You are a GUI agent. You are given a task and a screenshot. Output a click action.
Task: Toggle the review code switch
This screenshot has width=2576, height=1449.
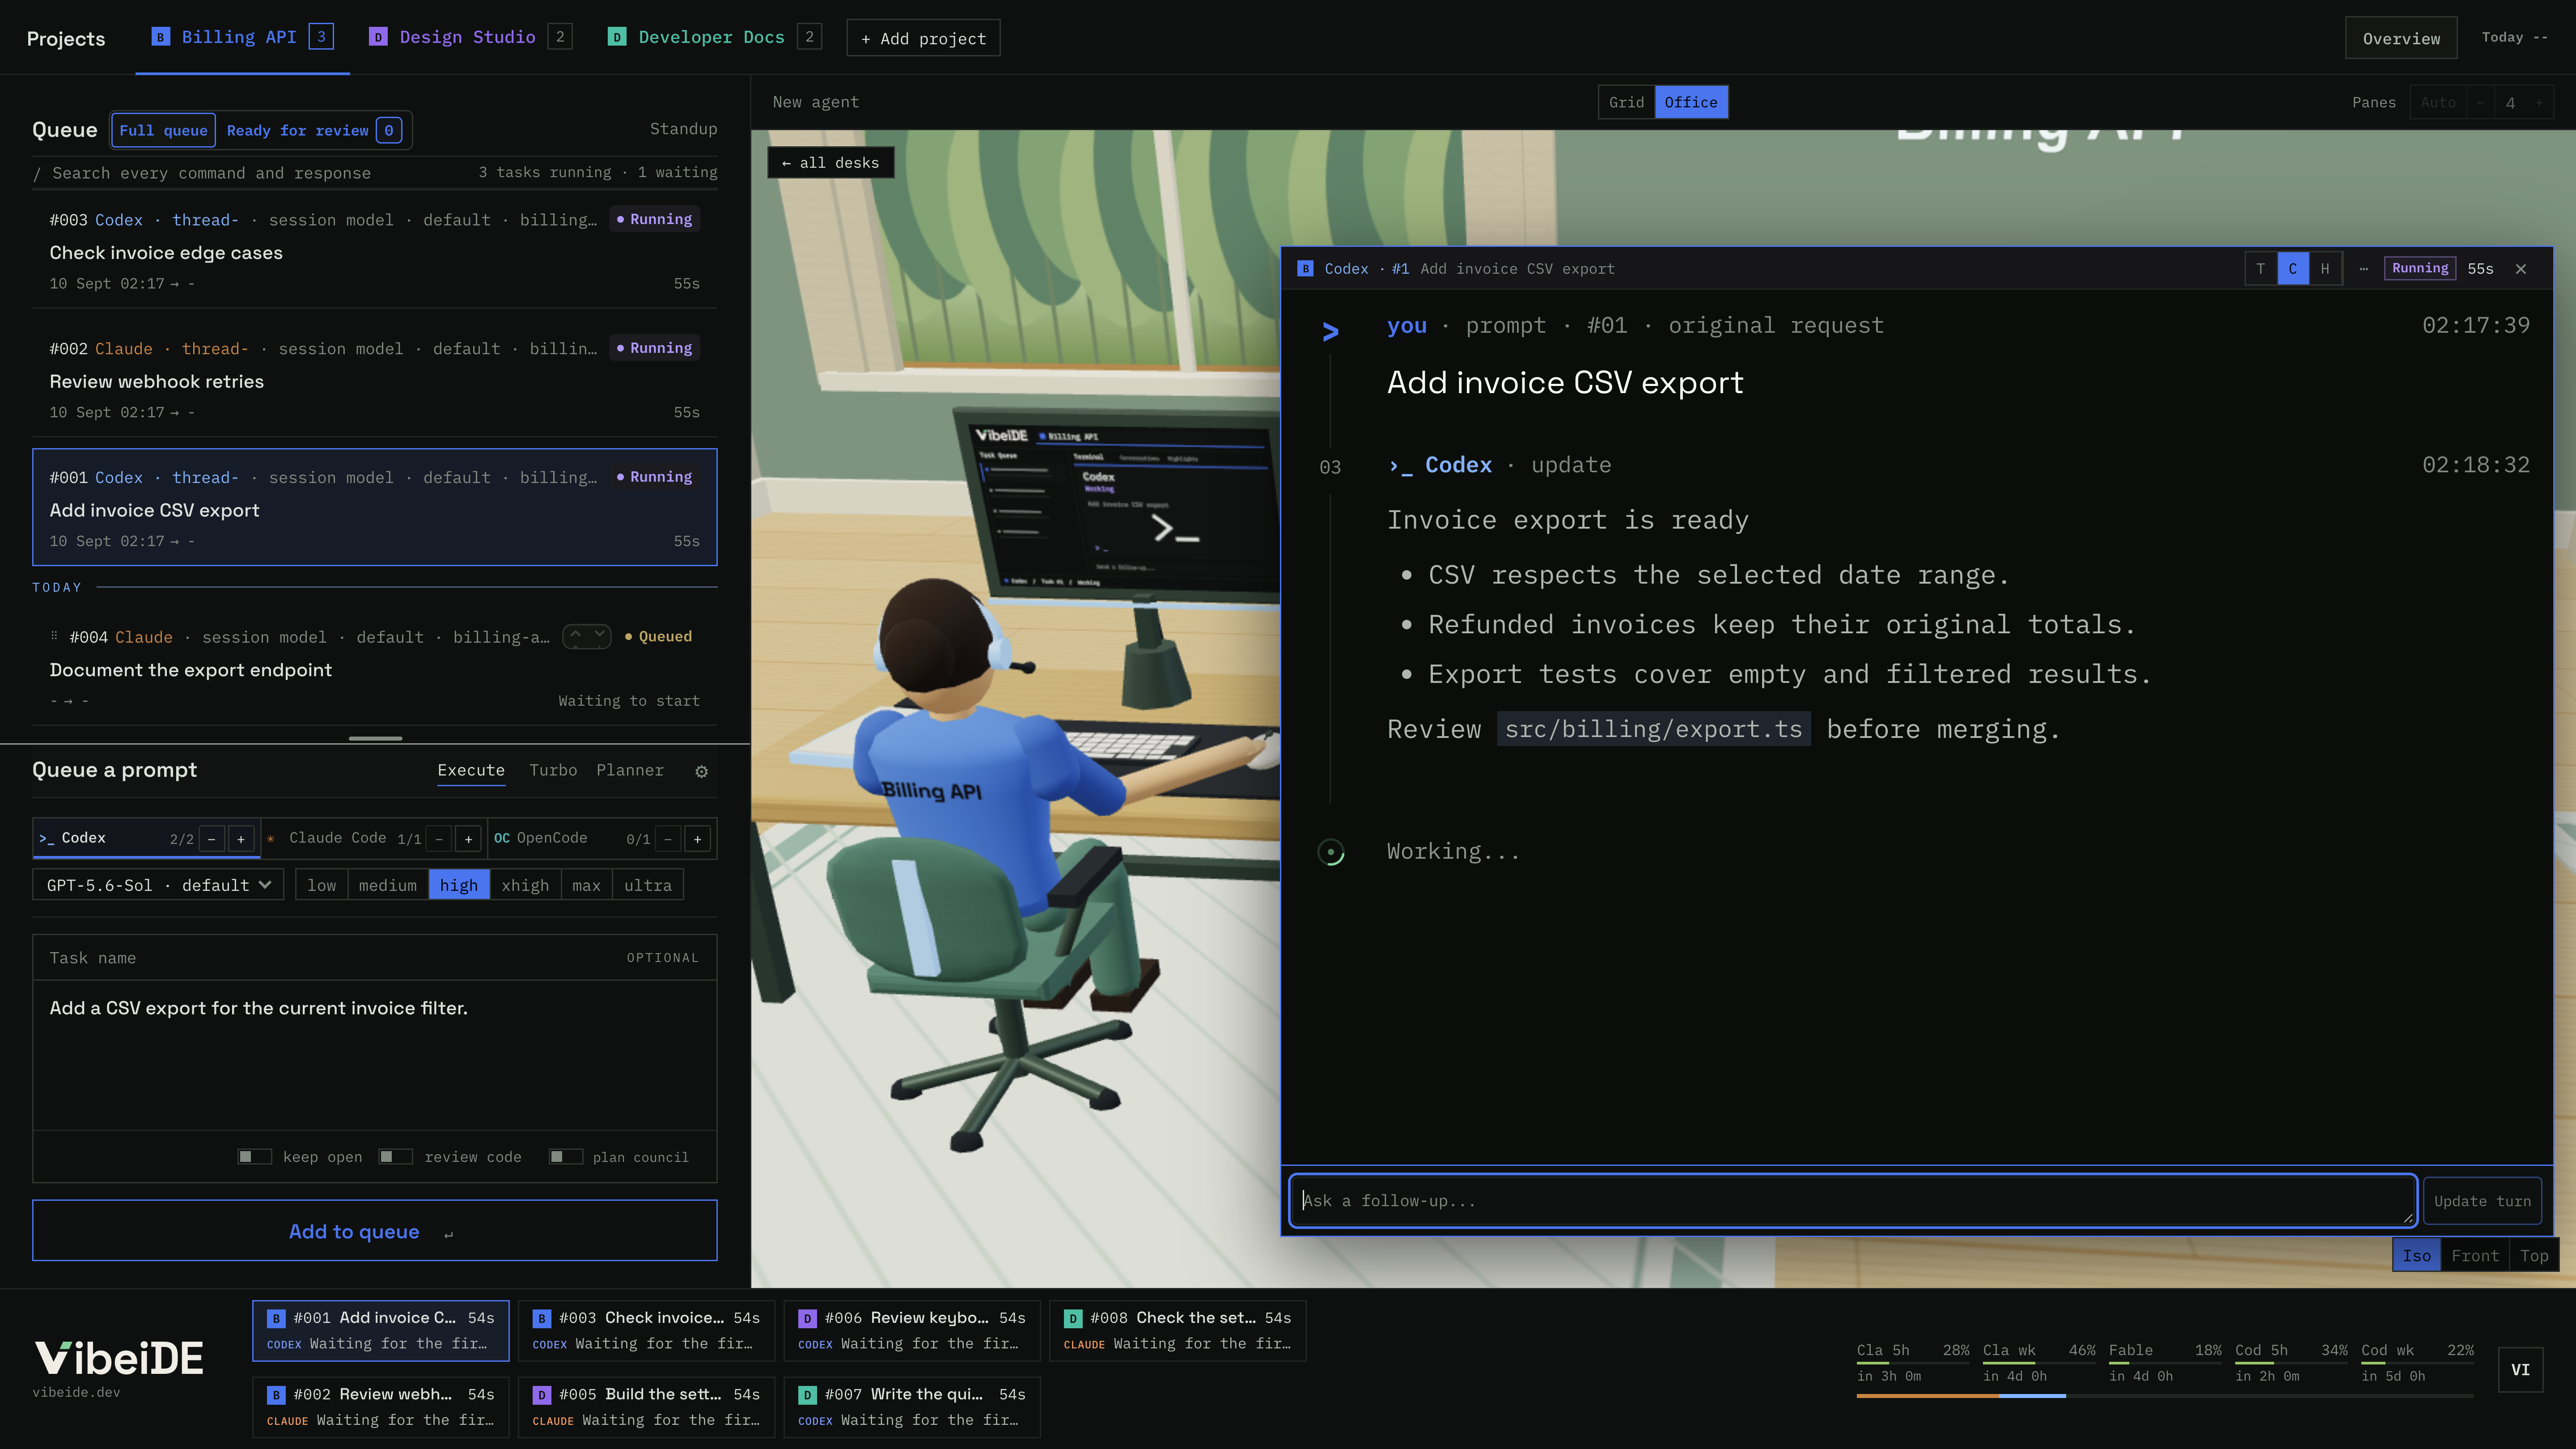click(x=396, y=1157)
